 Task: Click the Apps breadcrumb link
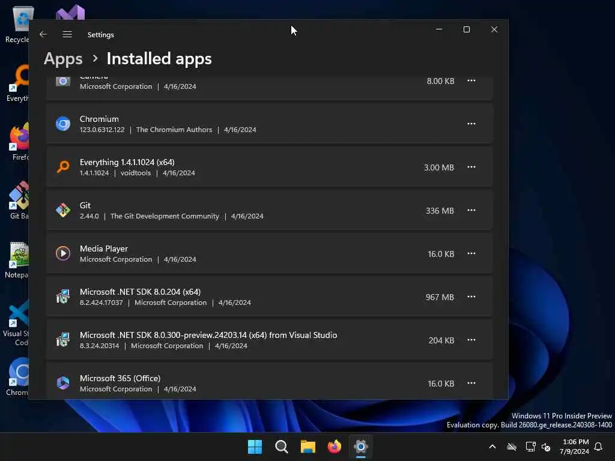(x=63, y=59)
